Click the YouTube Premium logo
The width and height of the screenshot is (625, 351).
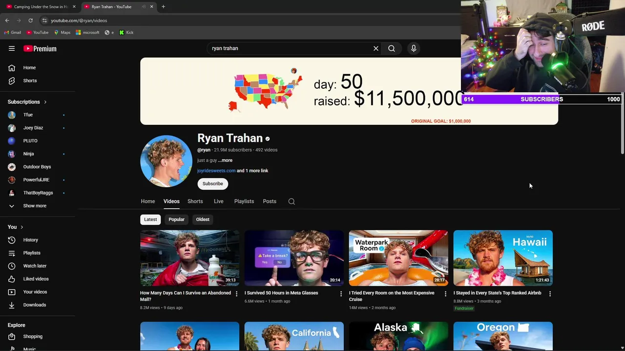pyautogui.click(x=40, y=49)
